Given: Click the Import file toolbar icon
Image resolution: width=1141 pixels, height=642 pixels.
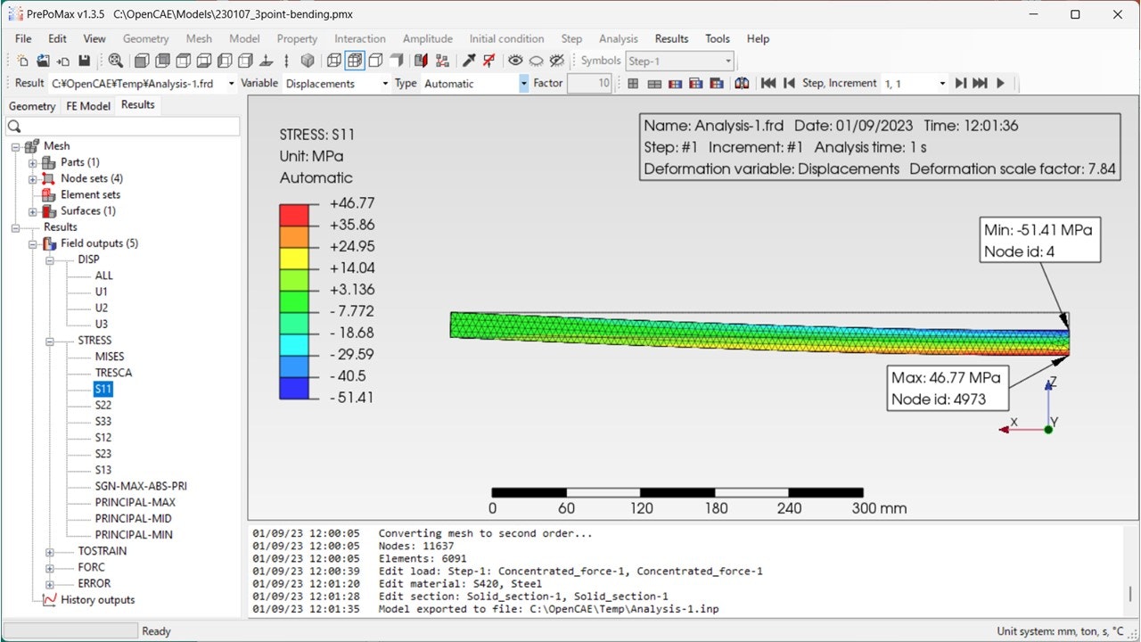Looking at the screenshot, I should click(62, 61).
